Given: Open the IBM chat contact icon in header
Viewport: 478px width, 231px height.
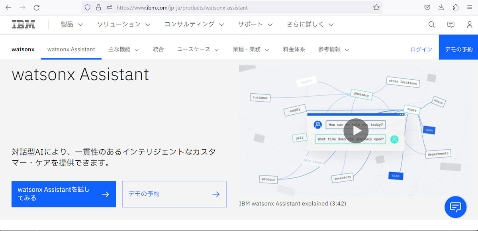Looking at the screenshot, I should point(451,25).
